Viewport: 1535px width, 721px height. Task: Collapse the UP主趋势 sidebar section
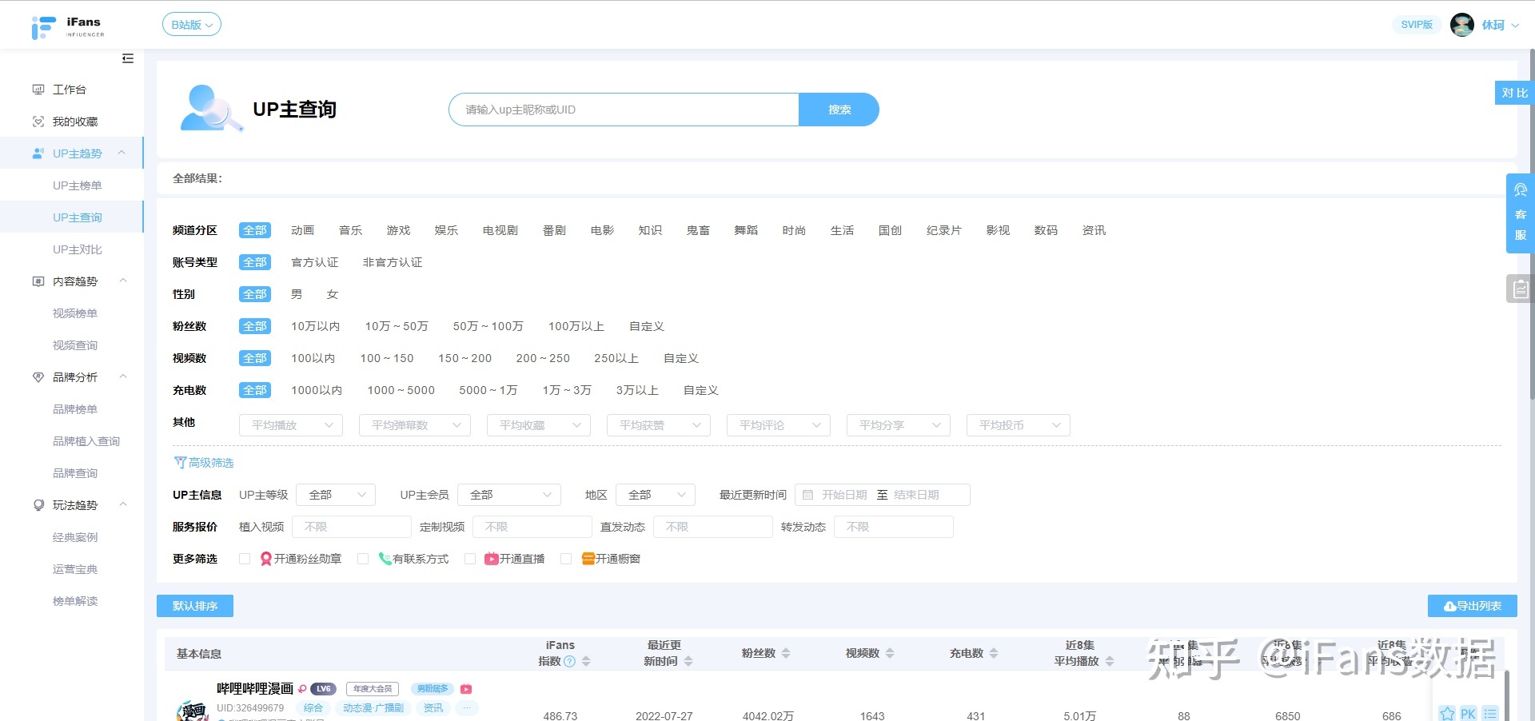pos(122,153)
